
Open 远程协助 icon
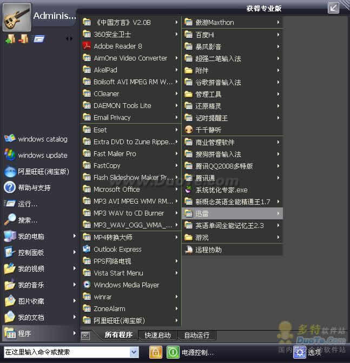[x=189, y=250]
